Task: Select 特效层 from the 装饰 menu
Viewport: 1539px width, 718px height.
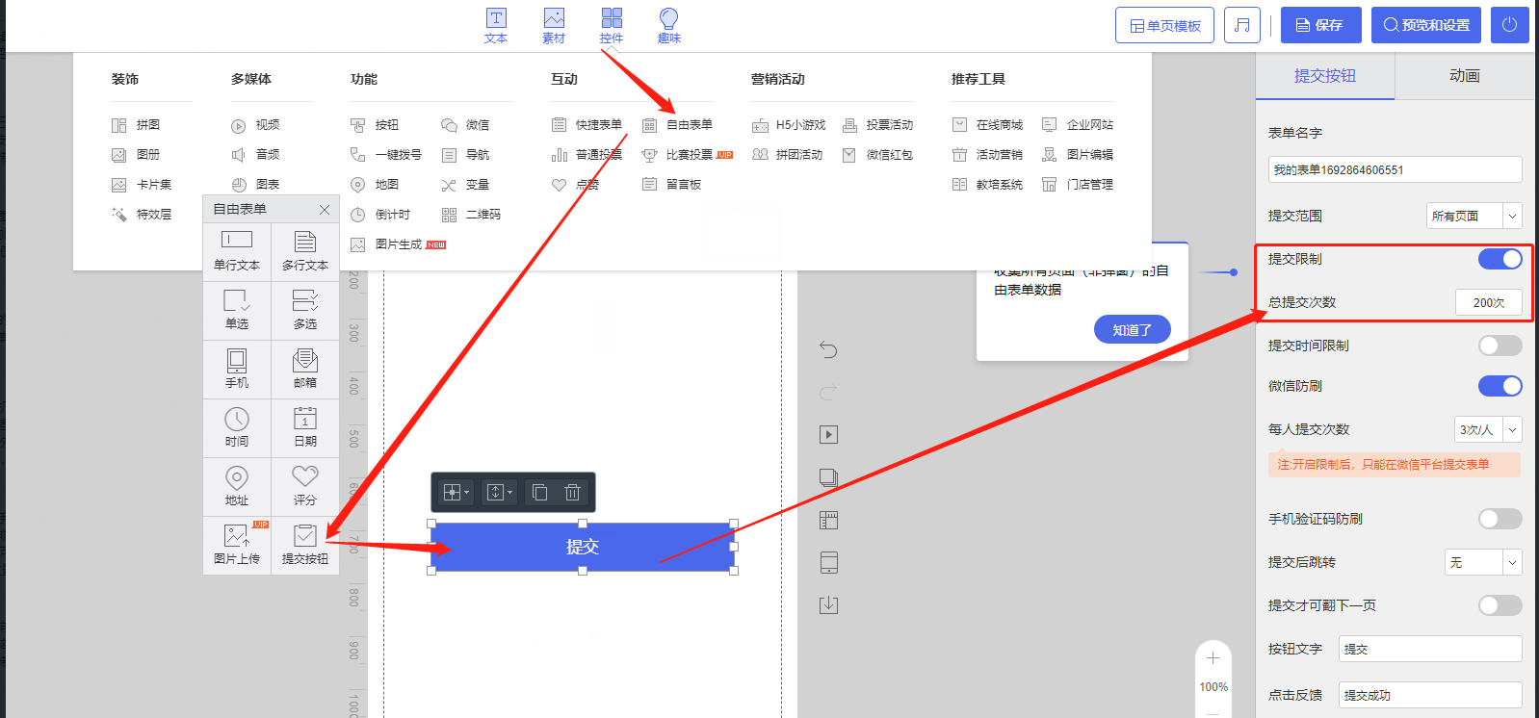Action: (x=142, y=215)
